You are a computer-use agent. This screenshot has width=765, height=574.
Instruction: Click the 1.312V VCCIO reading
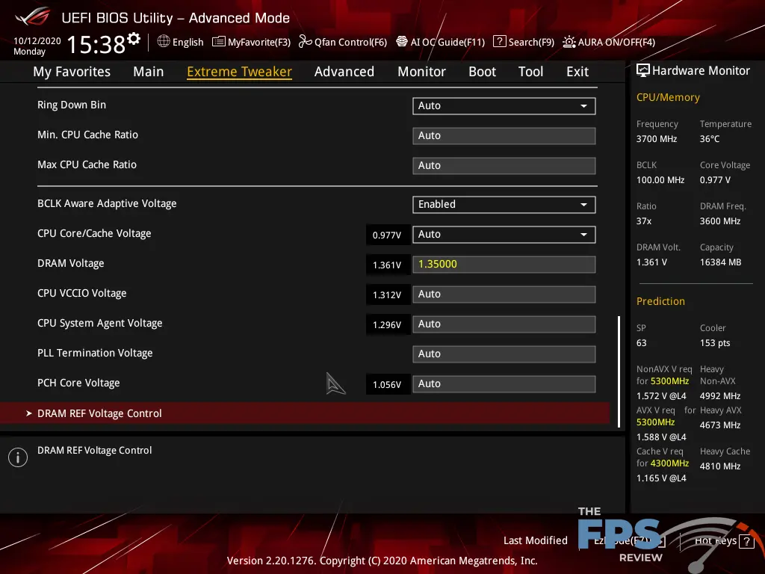pos(387,294)
